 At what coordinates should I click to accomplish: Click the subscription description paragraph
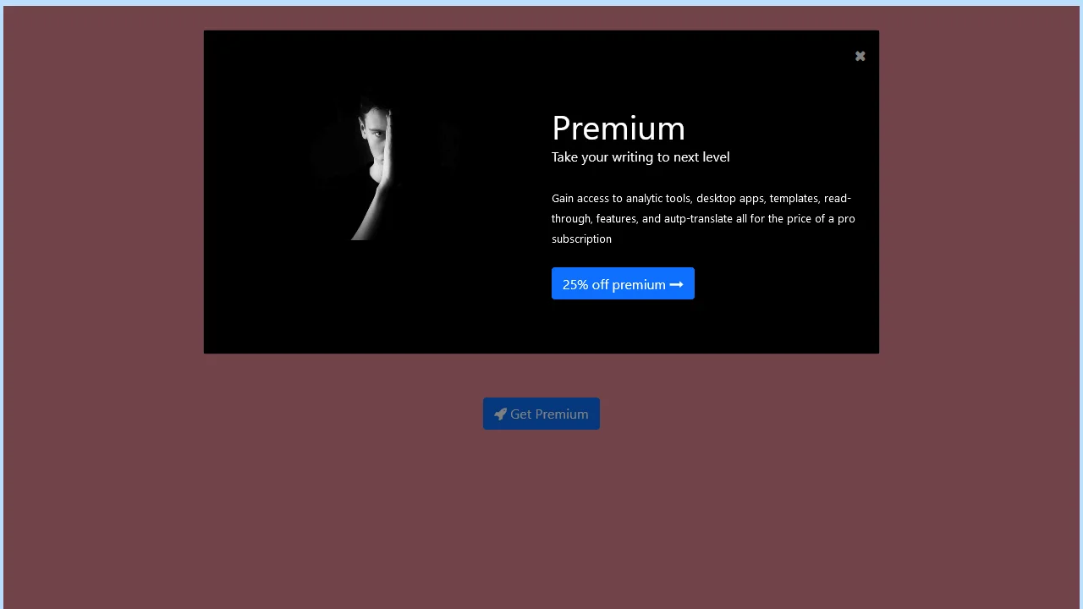pos(702,218)
